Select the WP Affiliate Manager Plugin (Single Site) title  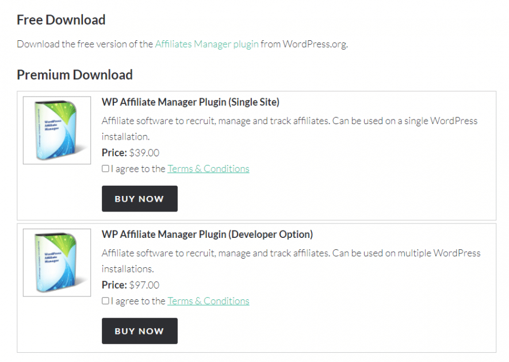tap(190, 102)
